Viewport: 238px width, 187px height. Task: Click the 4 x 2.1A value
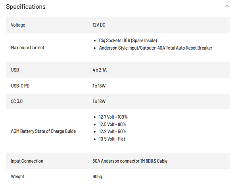(100, 70)
